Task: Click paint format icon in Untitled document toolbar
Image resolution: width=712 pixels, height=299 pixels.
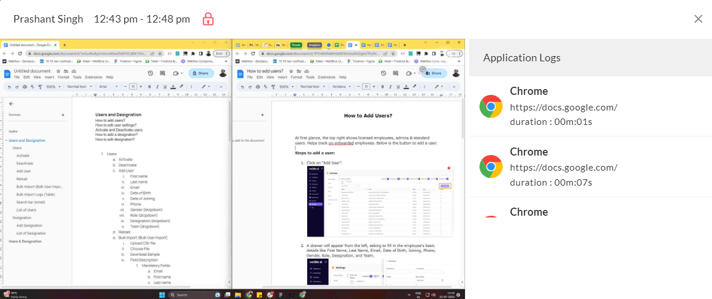Action: tap(40, 87)
